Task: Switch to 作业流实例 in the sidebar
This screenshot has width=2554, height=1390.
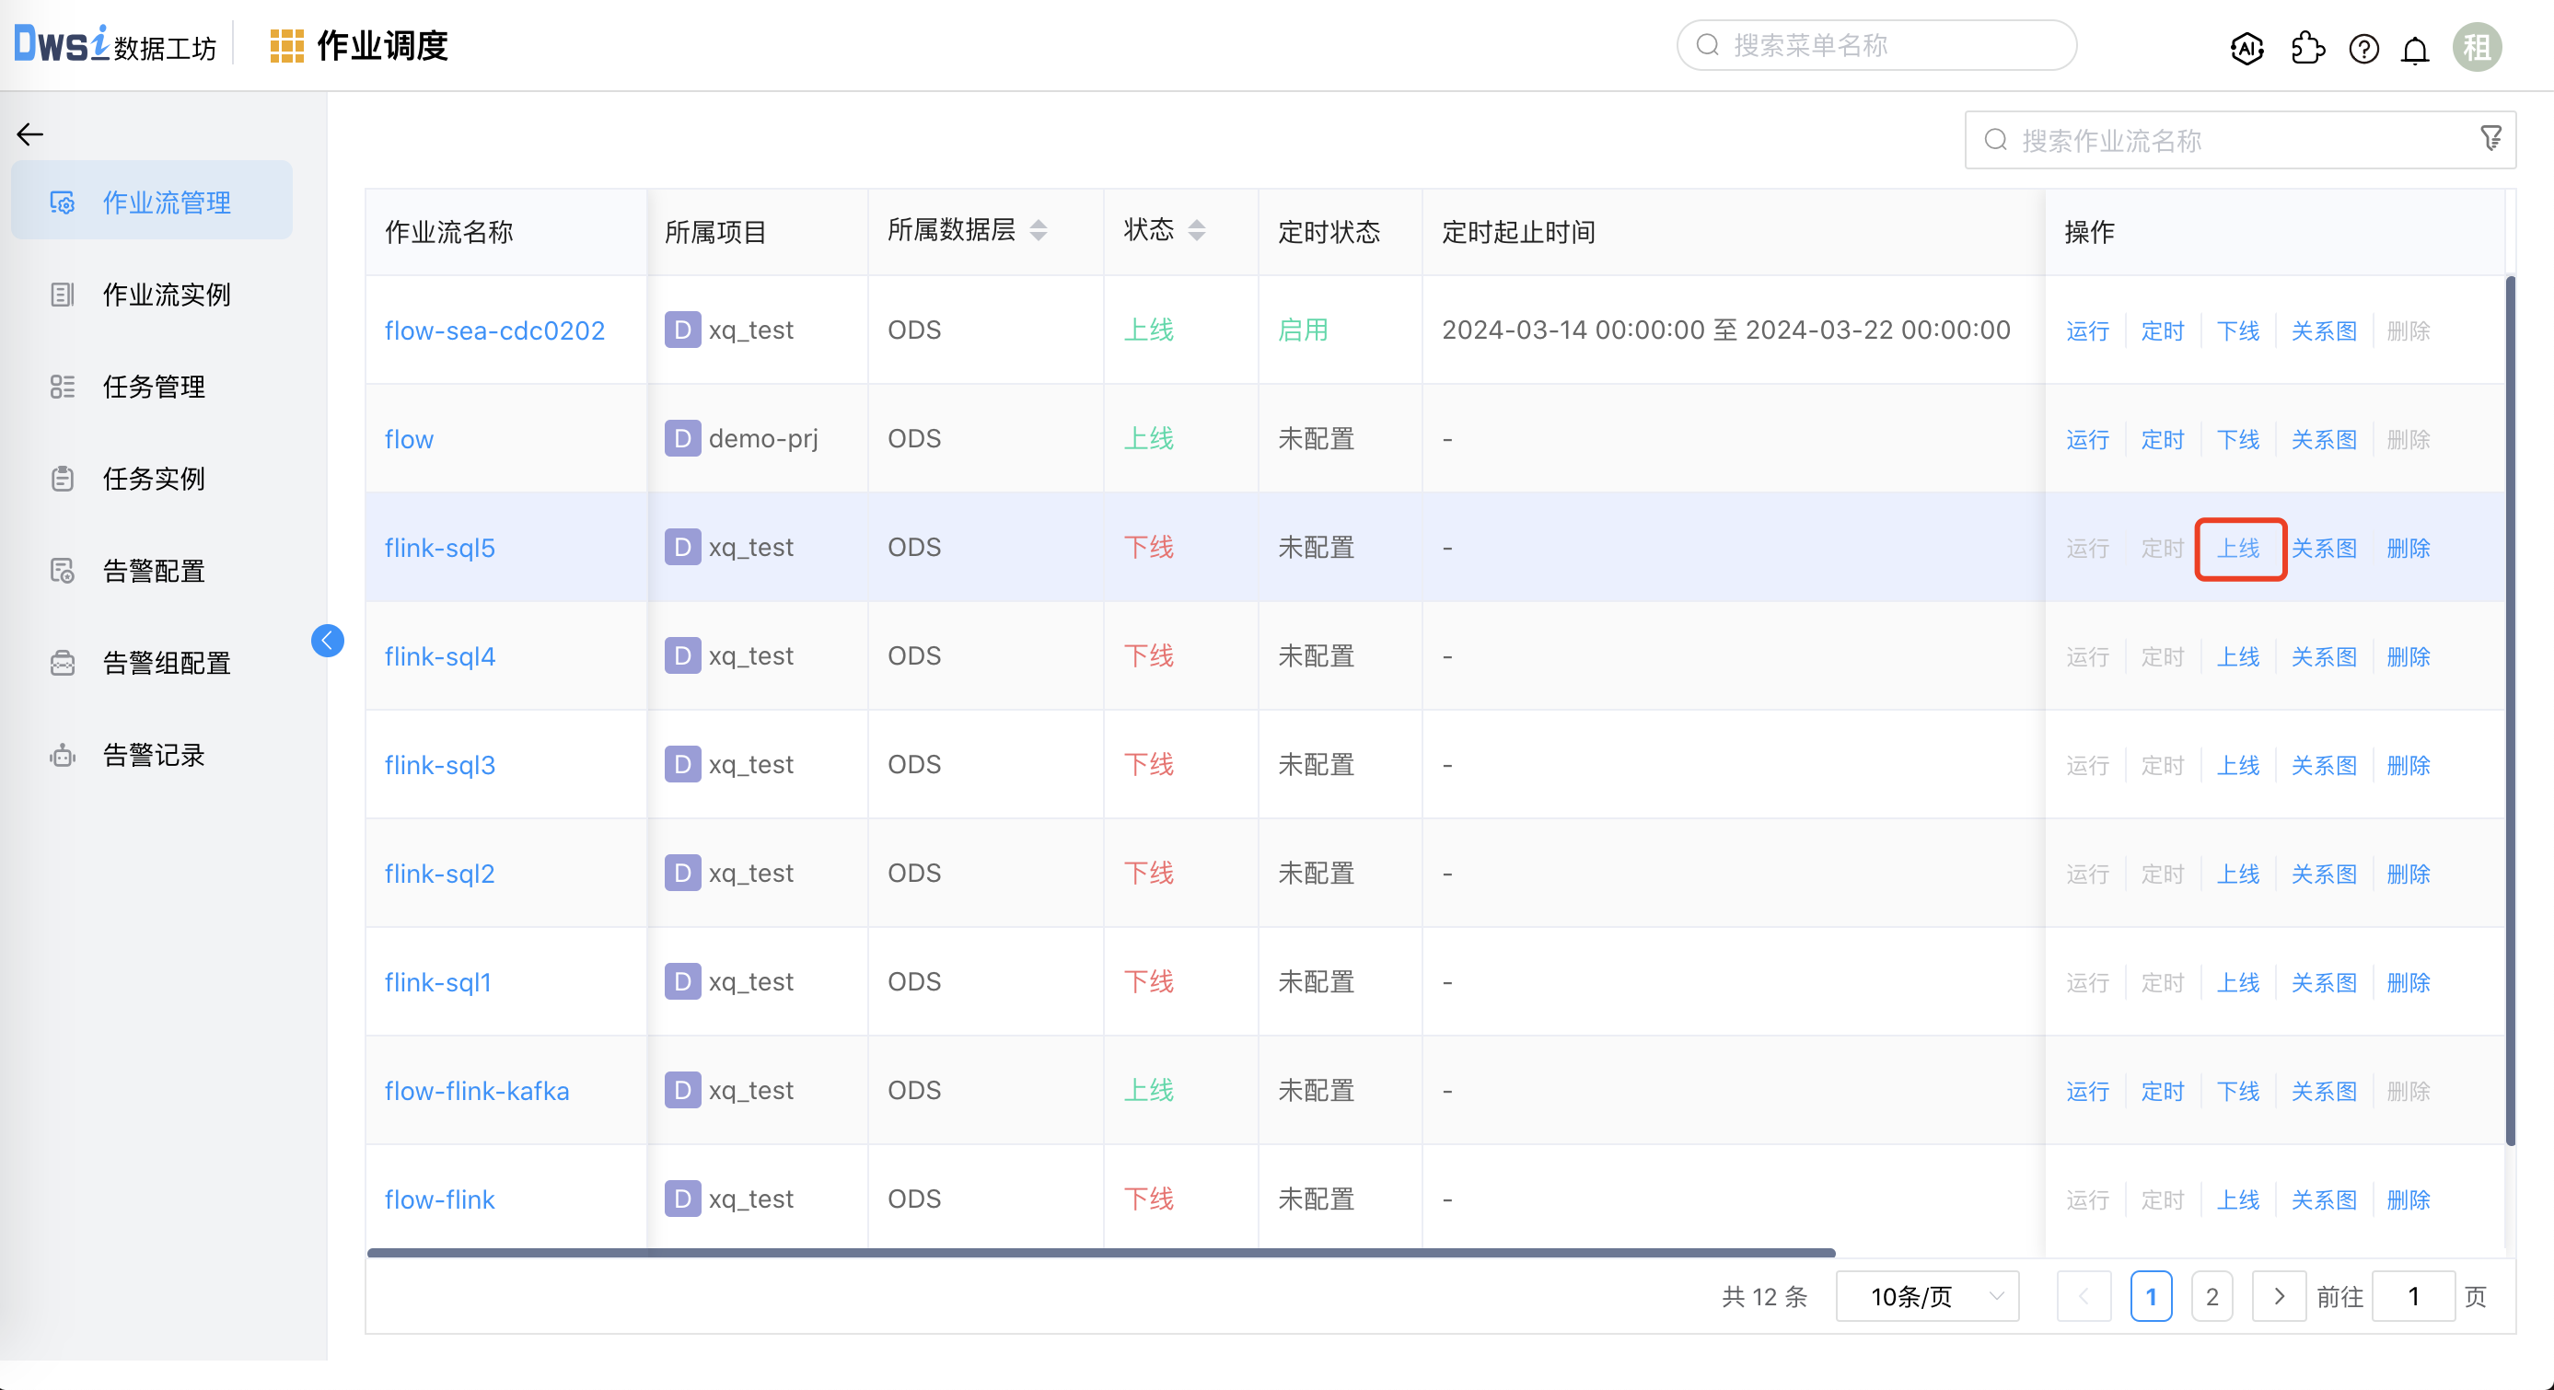Action: click(x=165, y=295)
